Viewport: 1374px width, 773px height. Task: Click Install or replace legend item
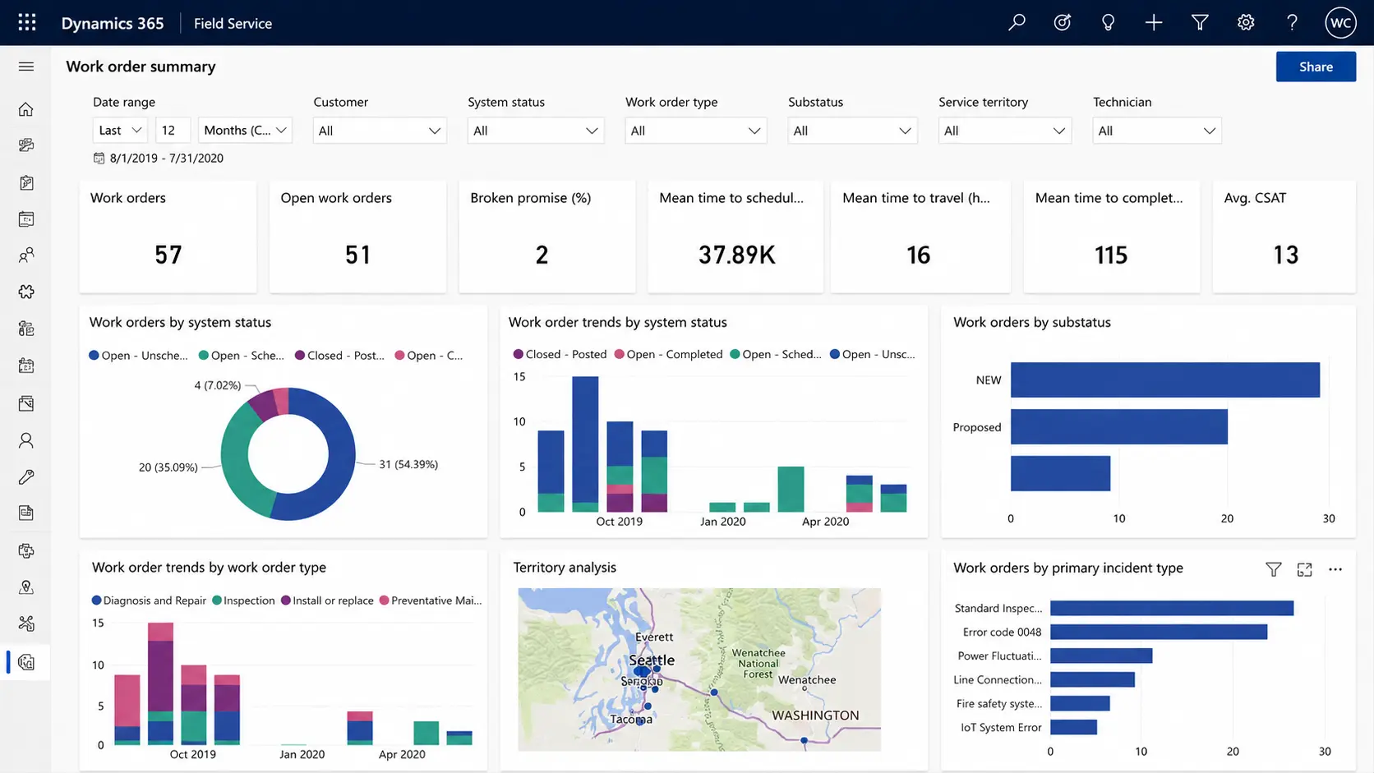327,600
